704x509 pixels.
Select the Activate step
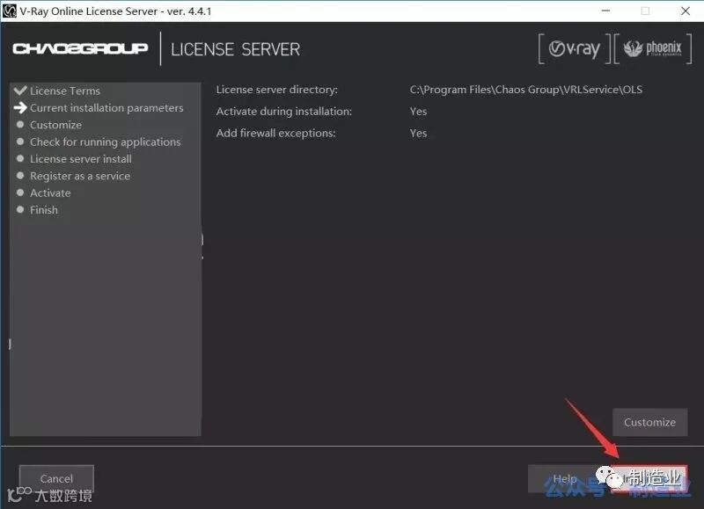[x=50, y=193]
